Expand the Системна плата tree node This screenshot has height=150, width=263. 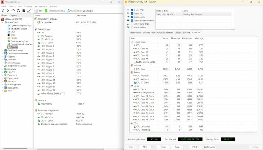2,50
